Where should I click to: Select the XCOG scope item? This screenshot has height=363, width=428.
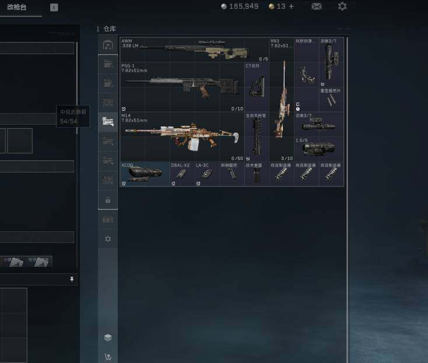(145, 174)
